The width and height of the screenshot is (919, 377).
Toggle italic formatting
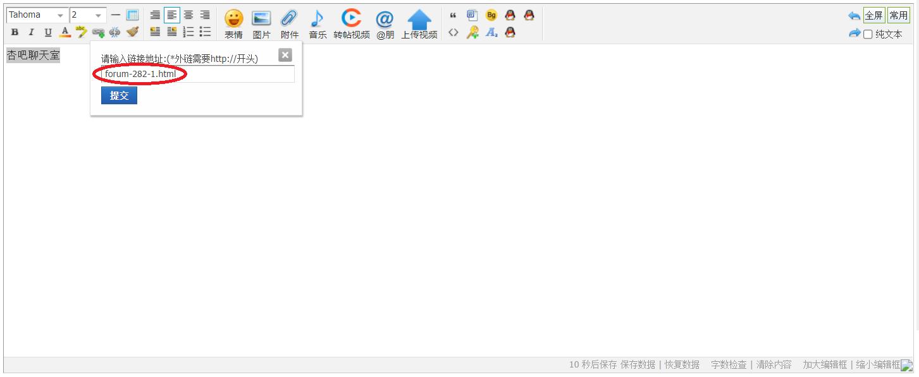tap(31, 32)
